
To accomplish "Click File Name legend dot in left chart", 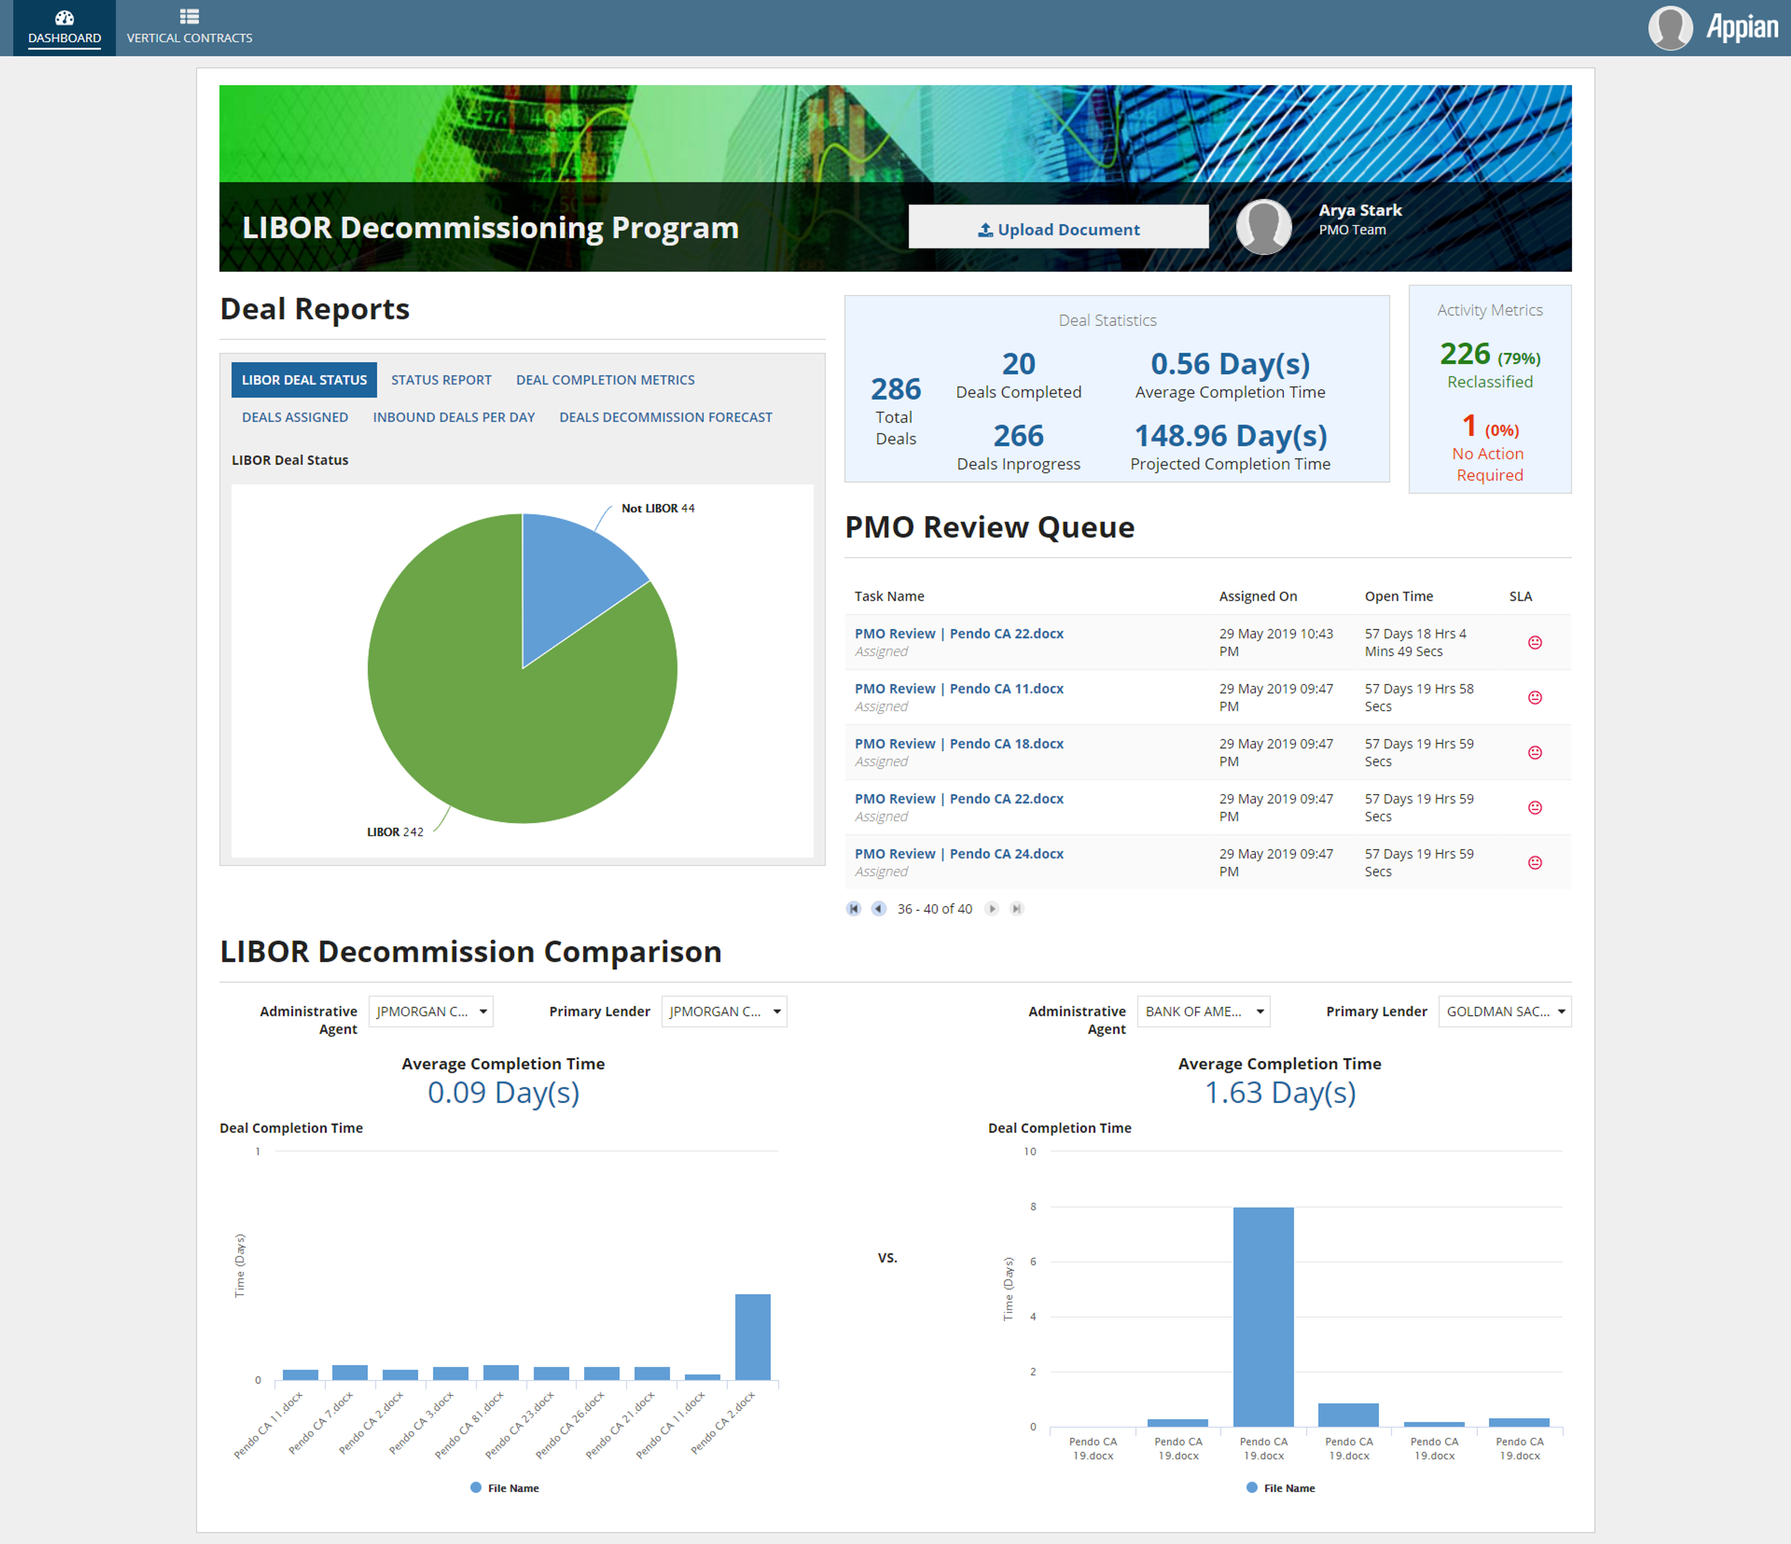I will [x=475, y=1487].
